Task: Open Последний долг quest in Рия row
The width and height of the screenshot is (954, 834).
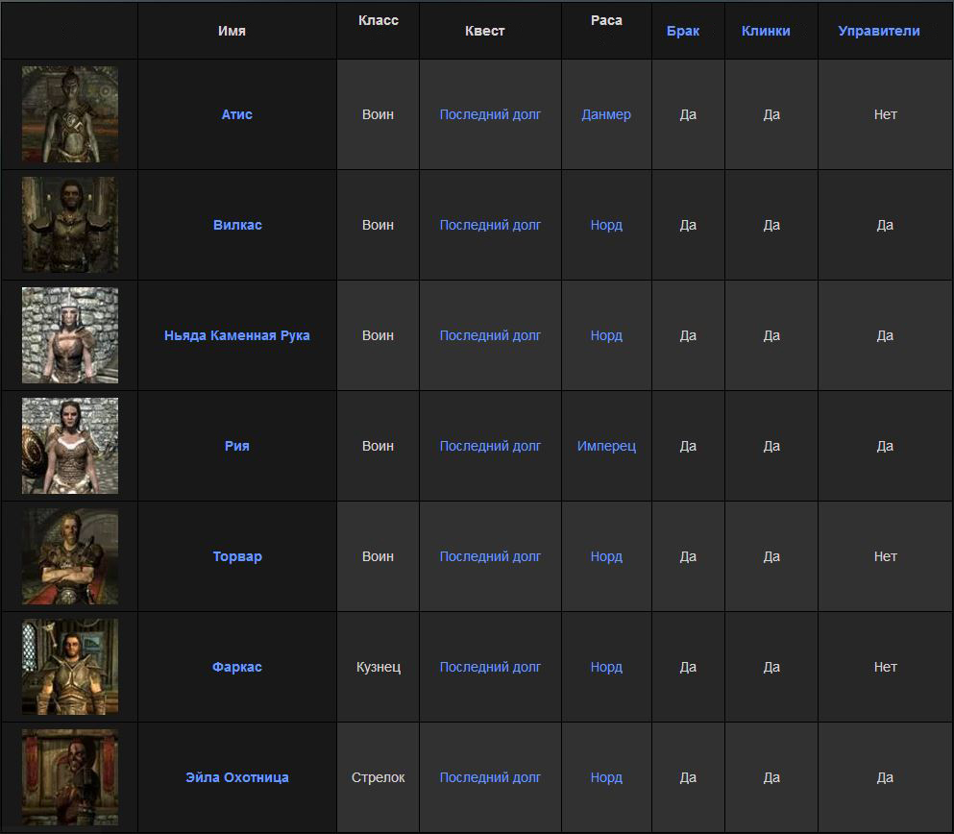Action: 490,446
